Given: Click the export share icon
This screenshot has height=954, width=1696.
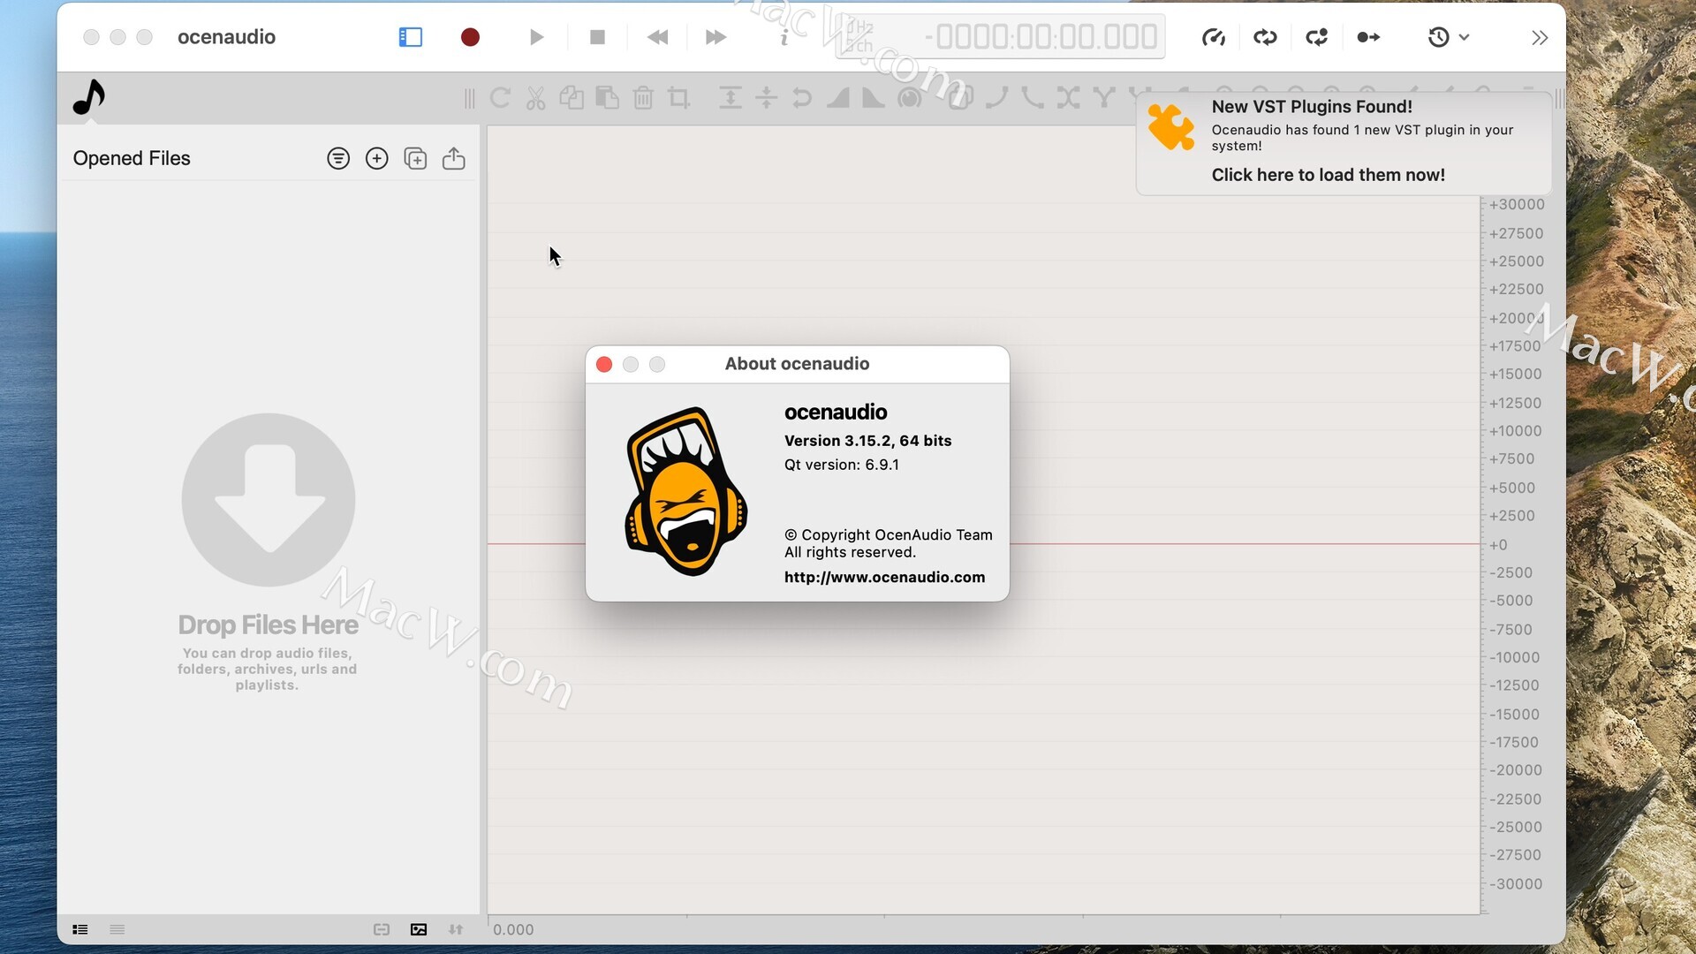Looking at the screenshot, I should pos(454,159).
